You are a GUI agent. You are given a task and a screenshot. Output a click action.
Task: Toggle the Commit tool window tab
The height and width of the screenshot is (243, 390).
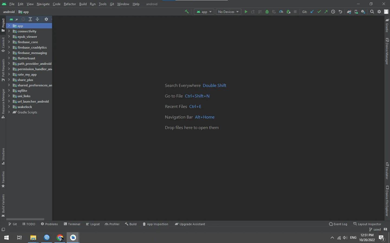click(3, 45)
